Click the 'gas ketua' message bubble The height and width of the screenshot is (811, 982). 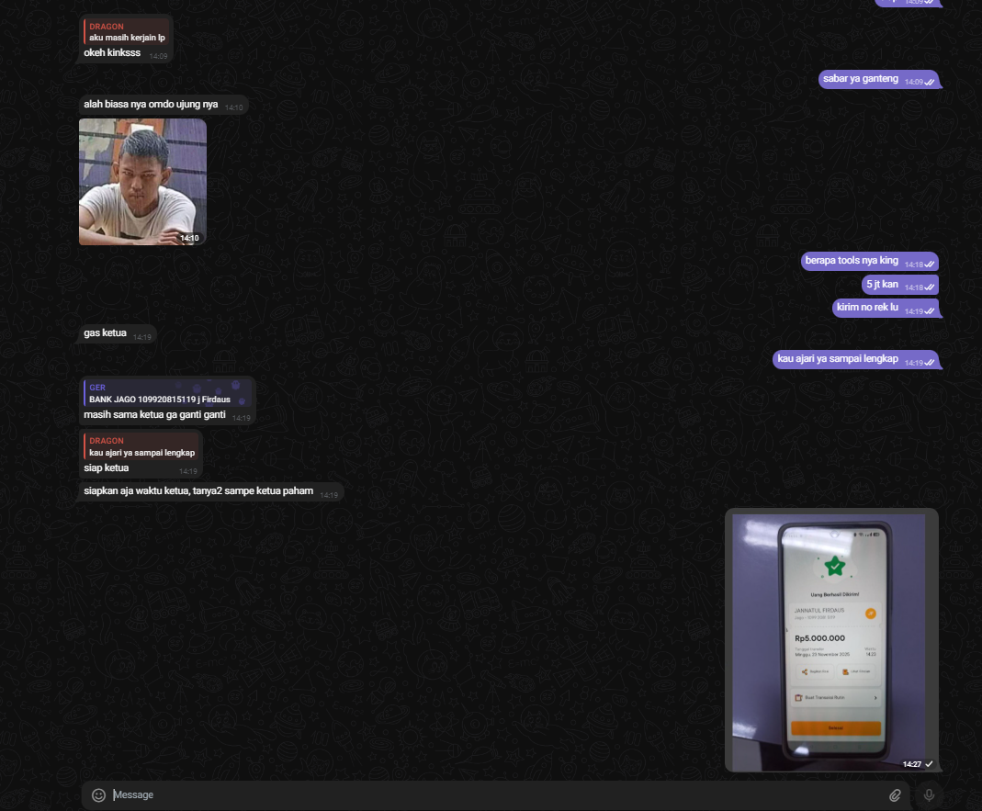pos(106,333)
